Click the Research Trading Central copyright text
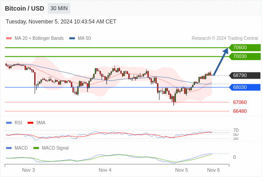262x177 pixels. tap(225, 38)
